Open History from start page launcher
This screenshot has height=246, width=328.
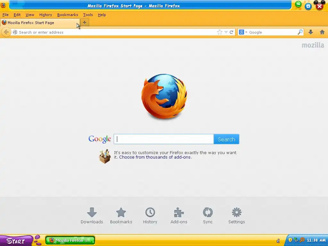coord(150,216)
